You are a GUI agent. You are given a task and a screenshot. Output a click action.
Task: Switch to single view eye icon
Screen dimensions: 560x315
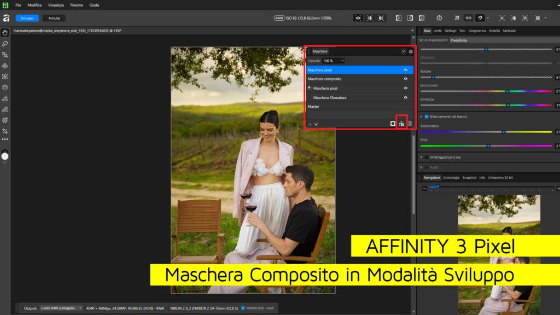tap(358, 18)
